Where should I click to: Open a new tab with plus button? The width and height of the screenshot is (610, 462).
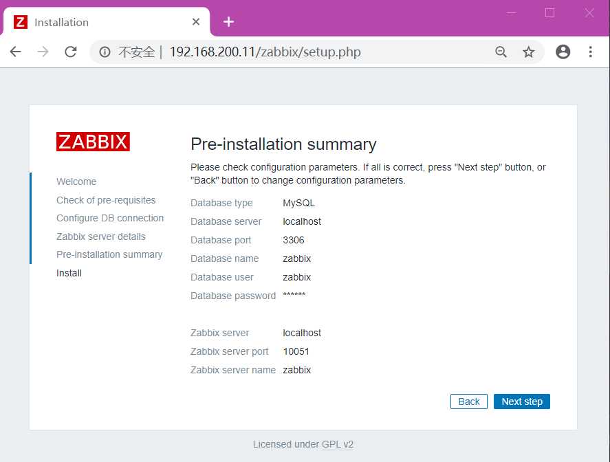[229, 22]
